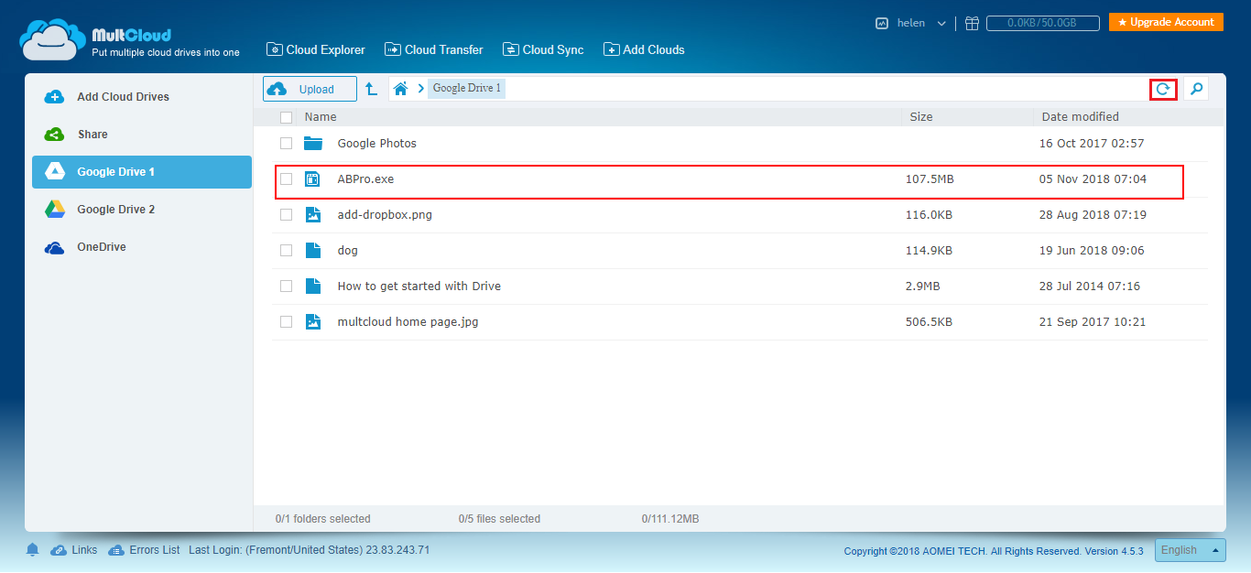Go to home via the house icon
Viewport: 1251px width, 573px height.
click(x=400, y=89)
